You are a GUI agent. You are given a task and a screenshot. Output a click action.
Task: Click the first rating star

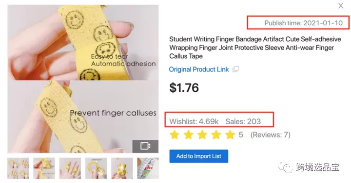175,135
